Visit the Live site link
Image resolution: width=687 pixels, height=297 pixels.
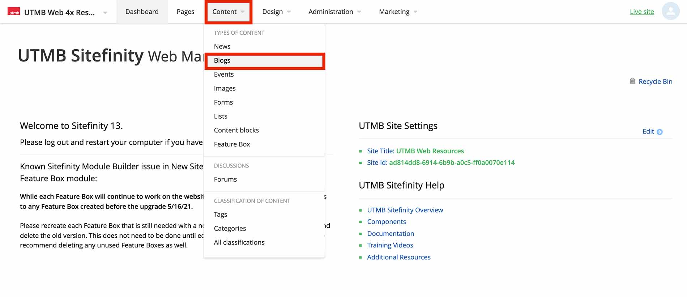tap(641, 12)
